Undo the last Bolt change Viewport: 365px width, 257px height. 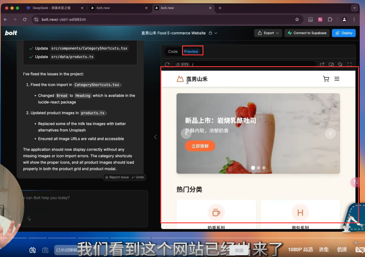click(138, 177)
